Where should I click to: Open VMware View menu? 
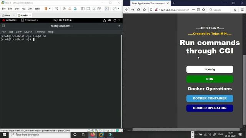(x=17, y=8)
